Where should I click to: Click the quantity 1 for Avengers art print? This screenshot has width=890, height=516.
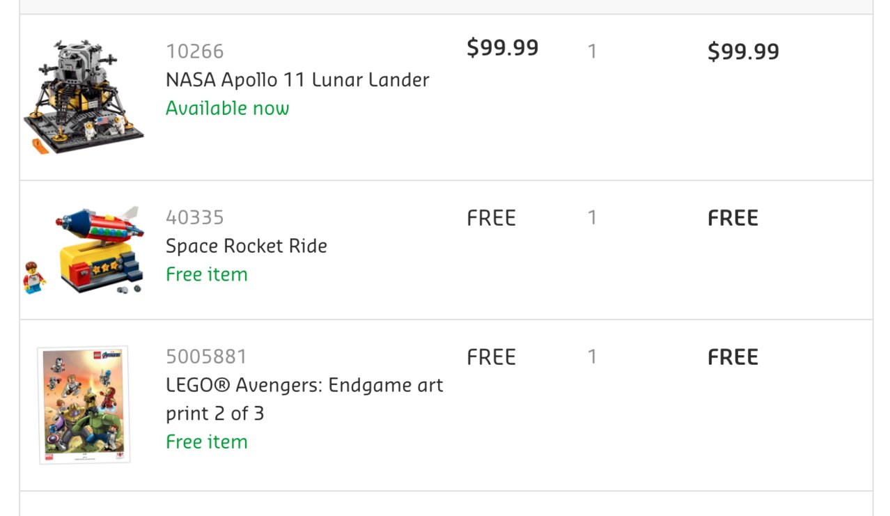click(x=592, y=357)
